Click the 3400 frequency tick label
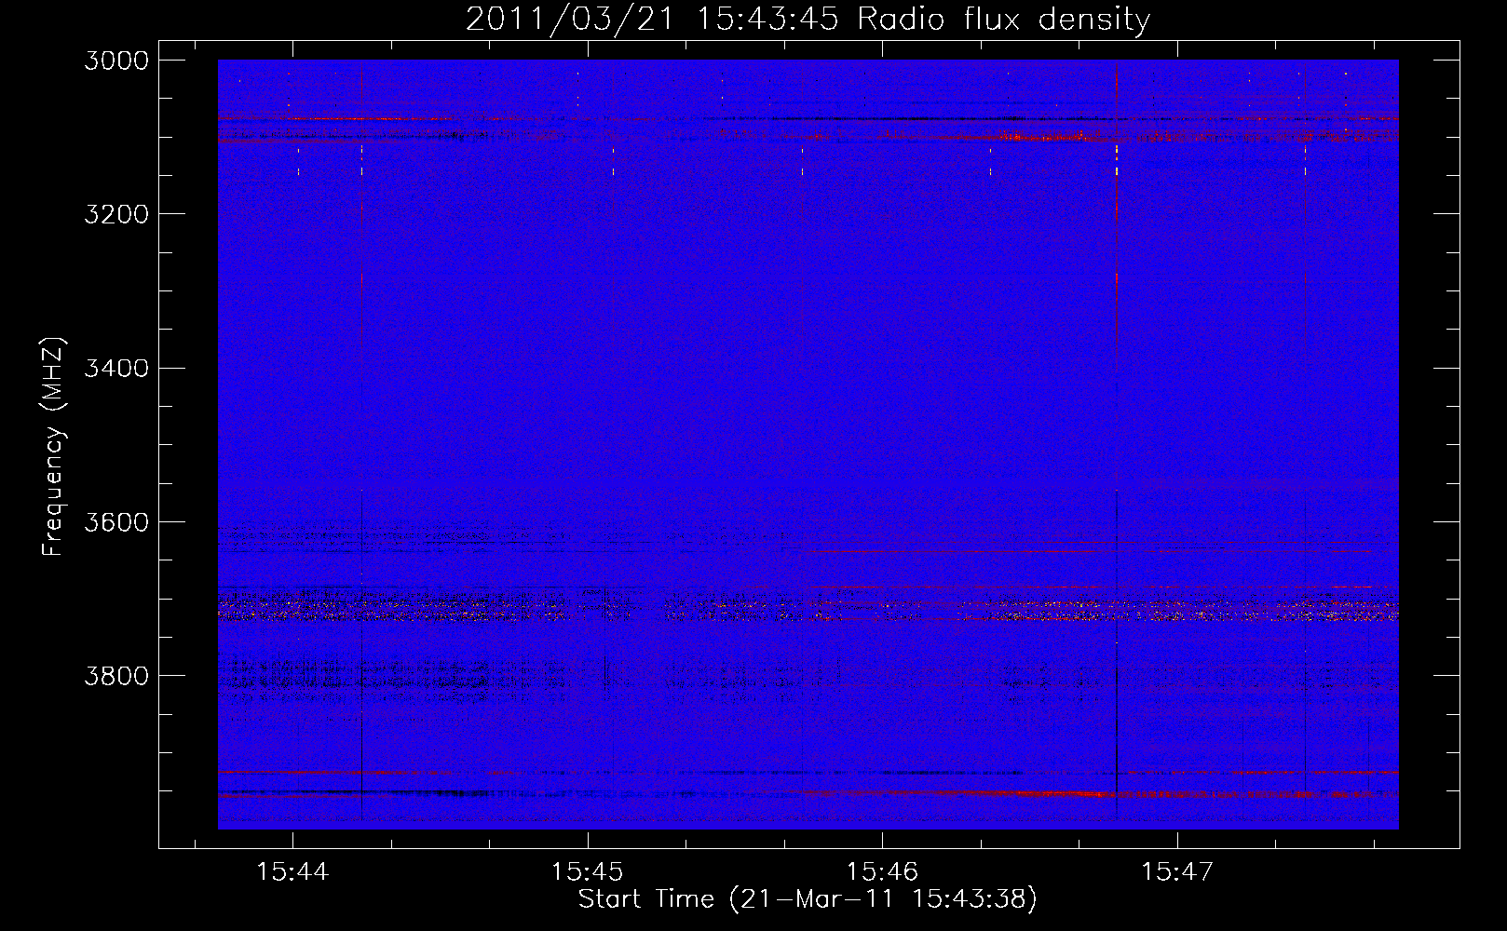The width and height of the screenshot is (1507, 931). point(116,368)
